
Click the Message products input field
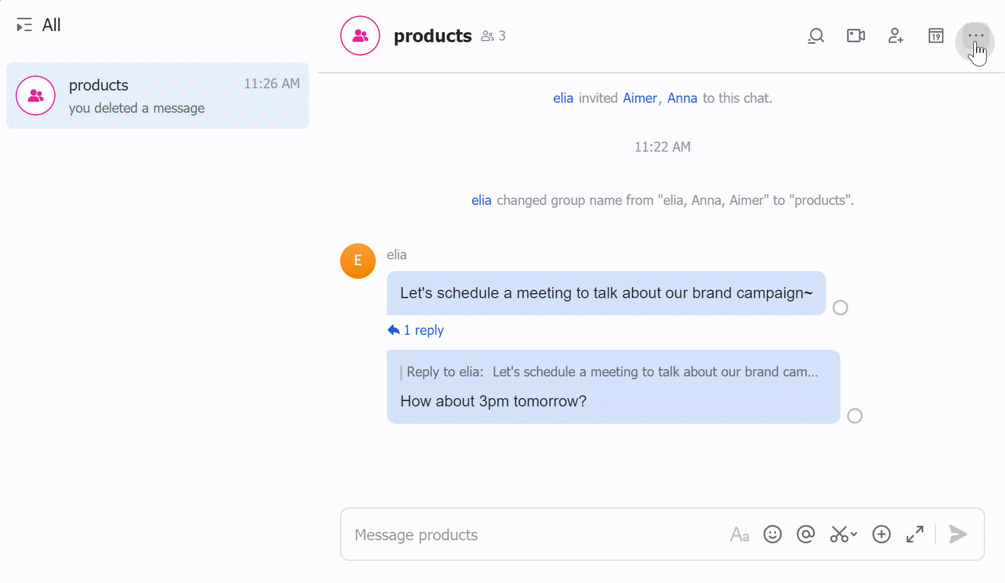500,535
